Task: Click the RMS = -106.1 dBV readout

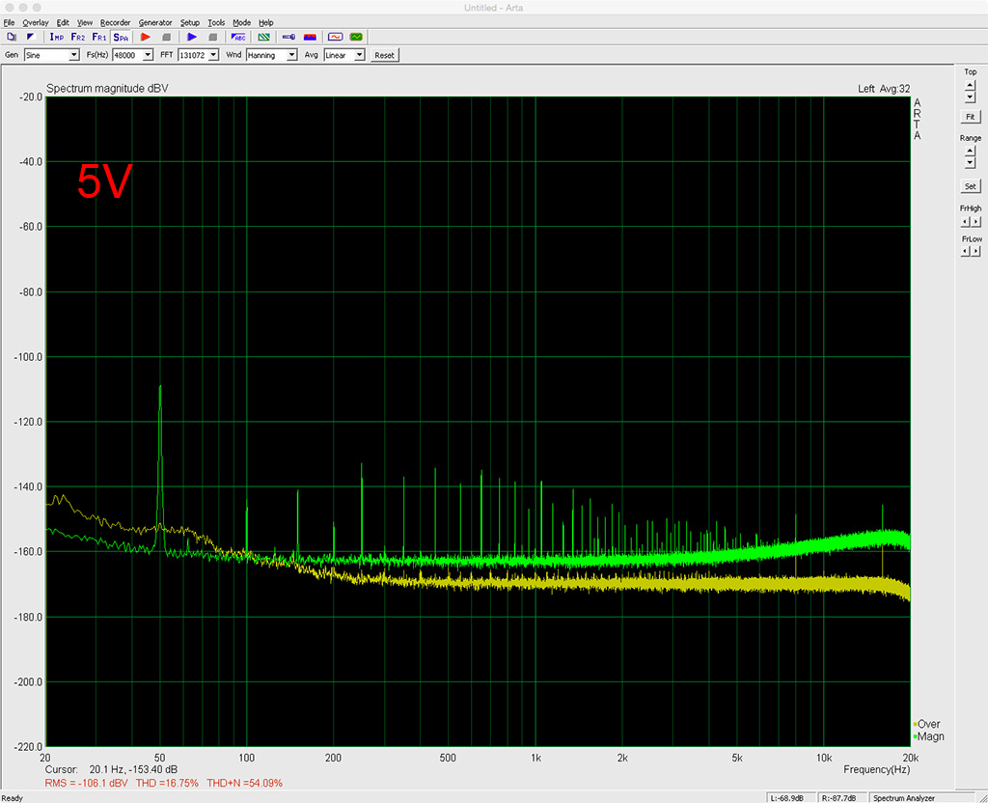Action: 86,784
